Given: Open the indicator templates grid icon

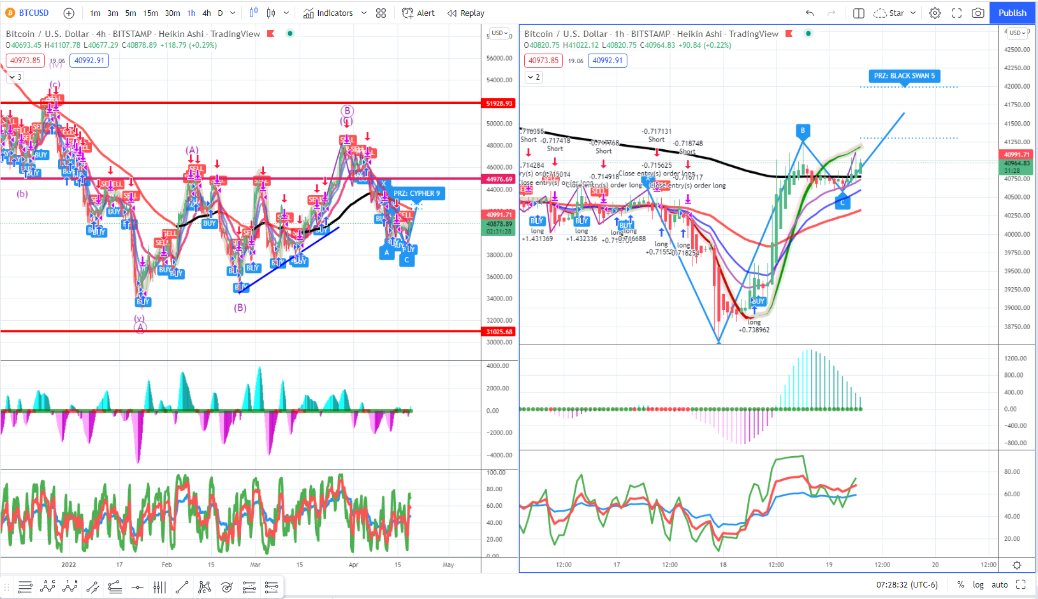Looking at the screenshot, I should [x=381, y=13].
